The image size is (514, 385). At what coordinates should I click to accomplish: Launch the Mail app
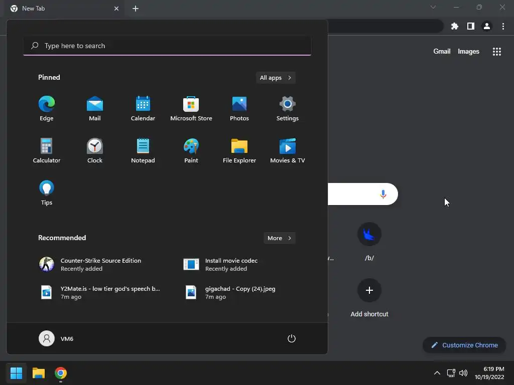[95, 109]
